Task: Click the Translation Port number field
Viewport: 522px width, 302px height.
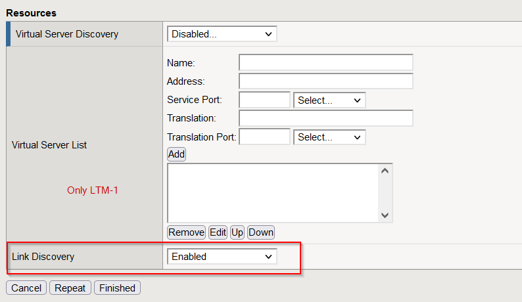Action: point(264,137)
